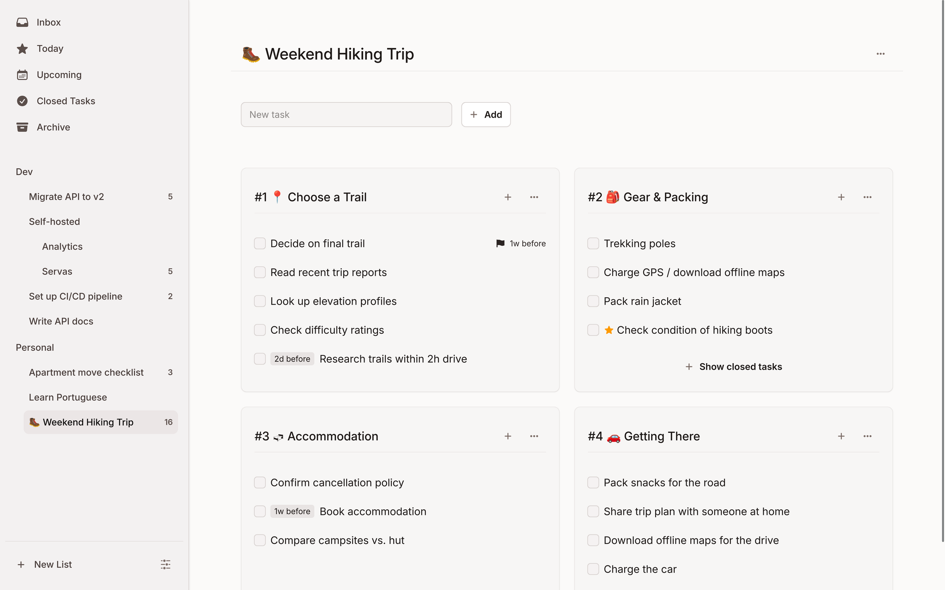
Task: Open the sidebar filter settings icon
Action: (165, 564)
